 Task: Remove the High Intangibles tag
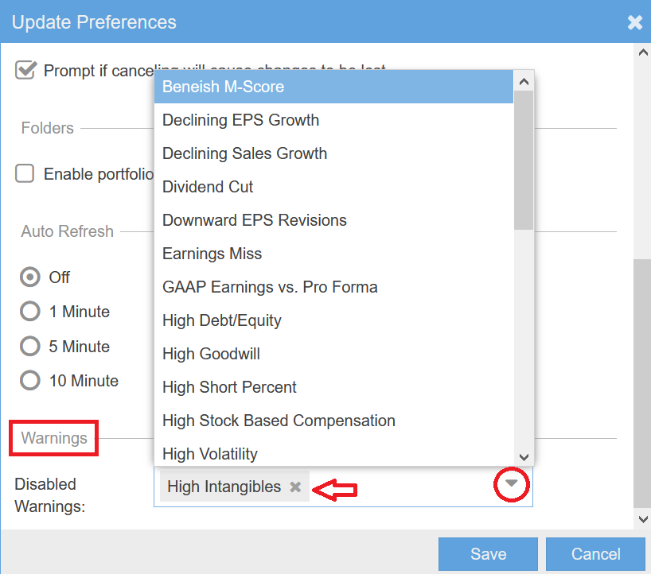(x=295, y=487)
